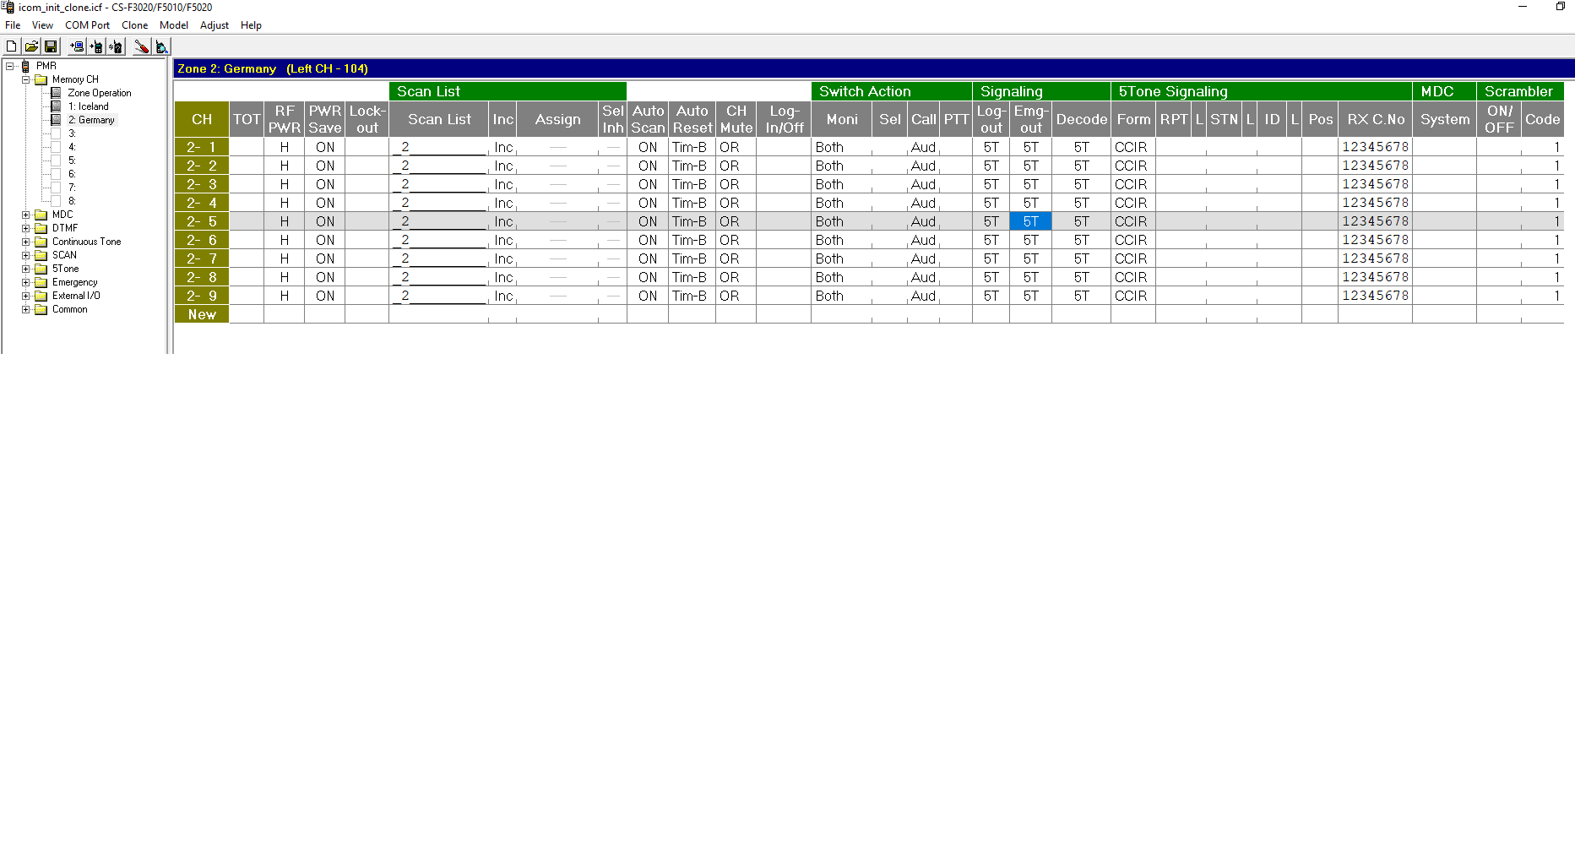Select the Zone Operation label

click(100, 93)
